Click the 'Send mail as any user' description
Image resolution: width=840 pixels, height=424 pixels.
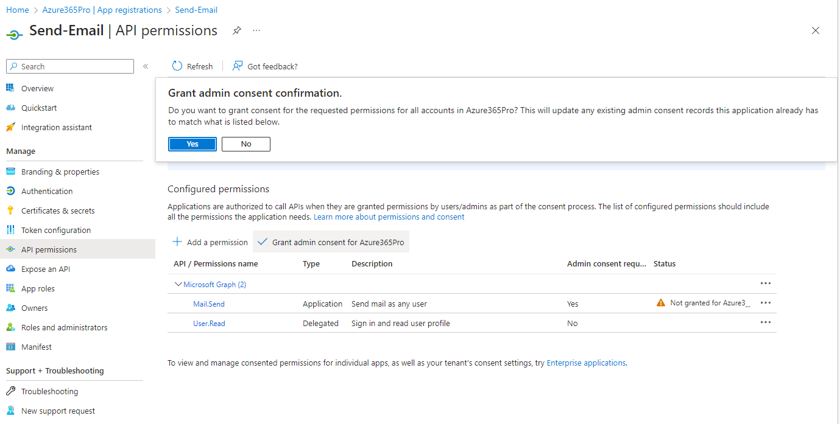pyautogui.click(x=389, y=304)
